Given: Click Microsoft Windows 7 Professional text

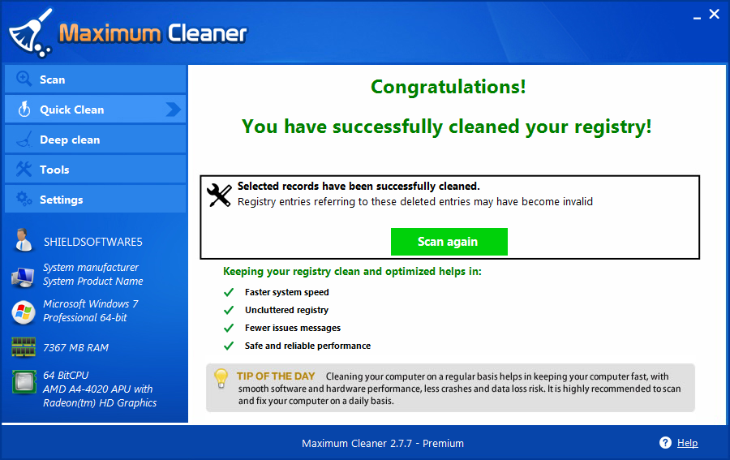Looking at the screenshot, I should pos(91,311).
